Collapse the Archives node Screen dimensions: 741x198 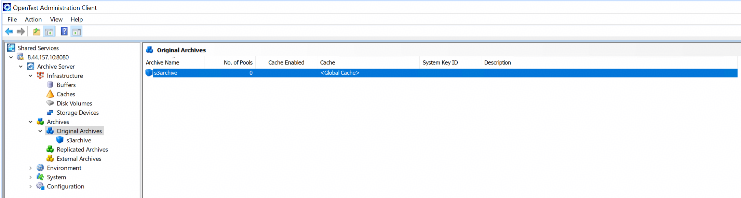30,122
